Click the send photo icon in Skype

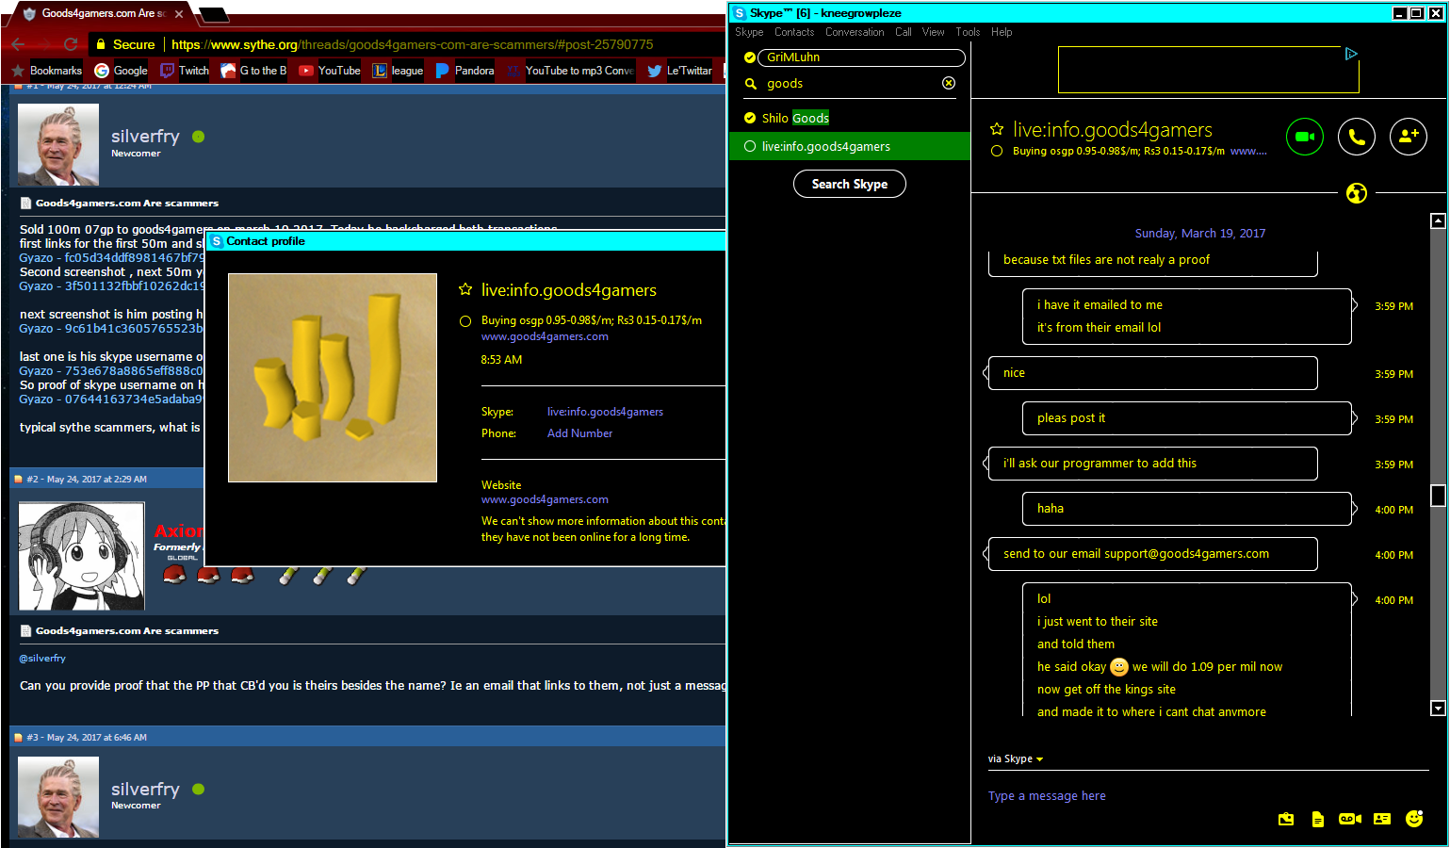[x=1286, y=819]
